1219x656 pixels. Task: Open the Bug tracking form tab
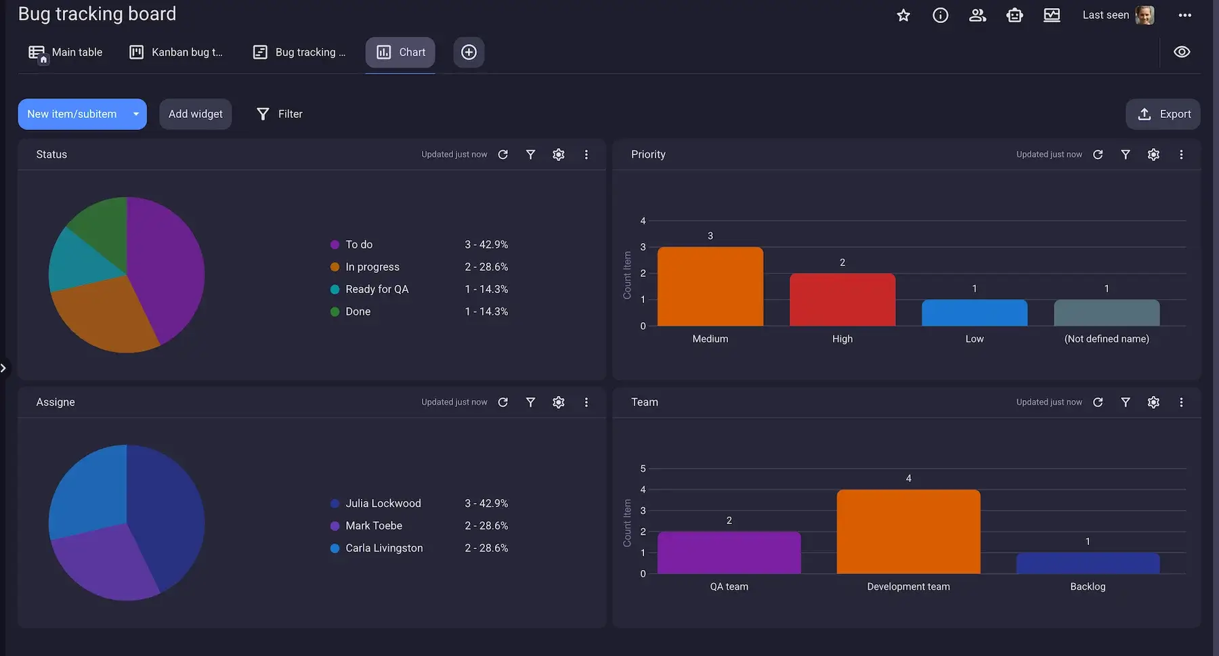coord(299,52)
